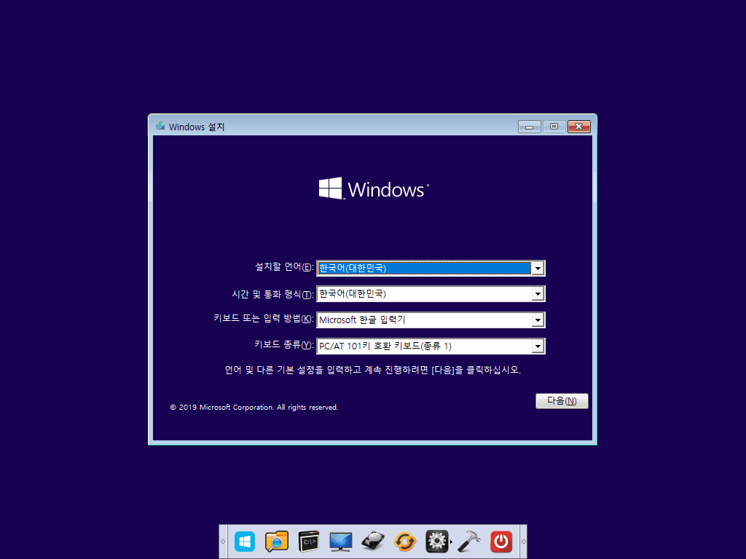
Task: Click the 키보드 또는 입력 방법(K) label
Action: (x=264, y=319)
